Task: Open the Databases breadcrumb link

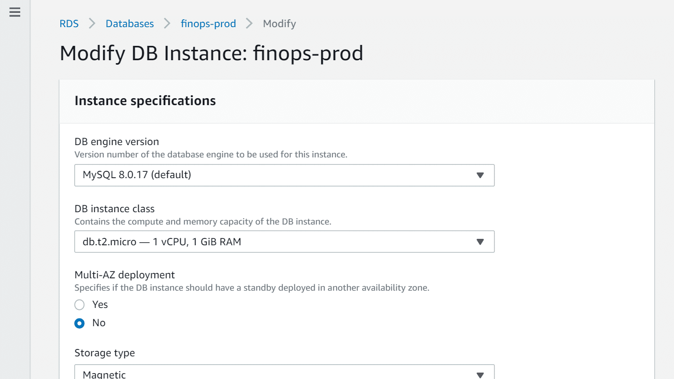Action: click(x=129, y=23)
